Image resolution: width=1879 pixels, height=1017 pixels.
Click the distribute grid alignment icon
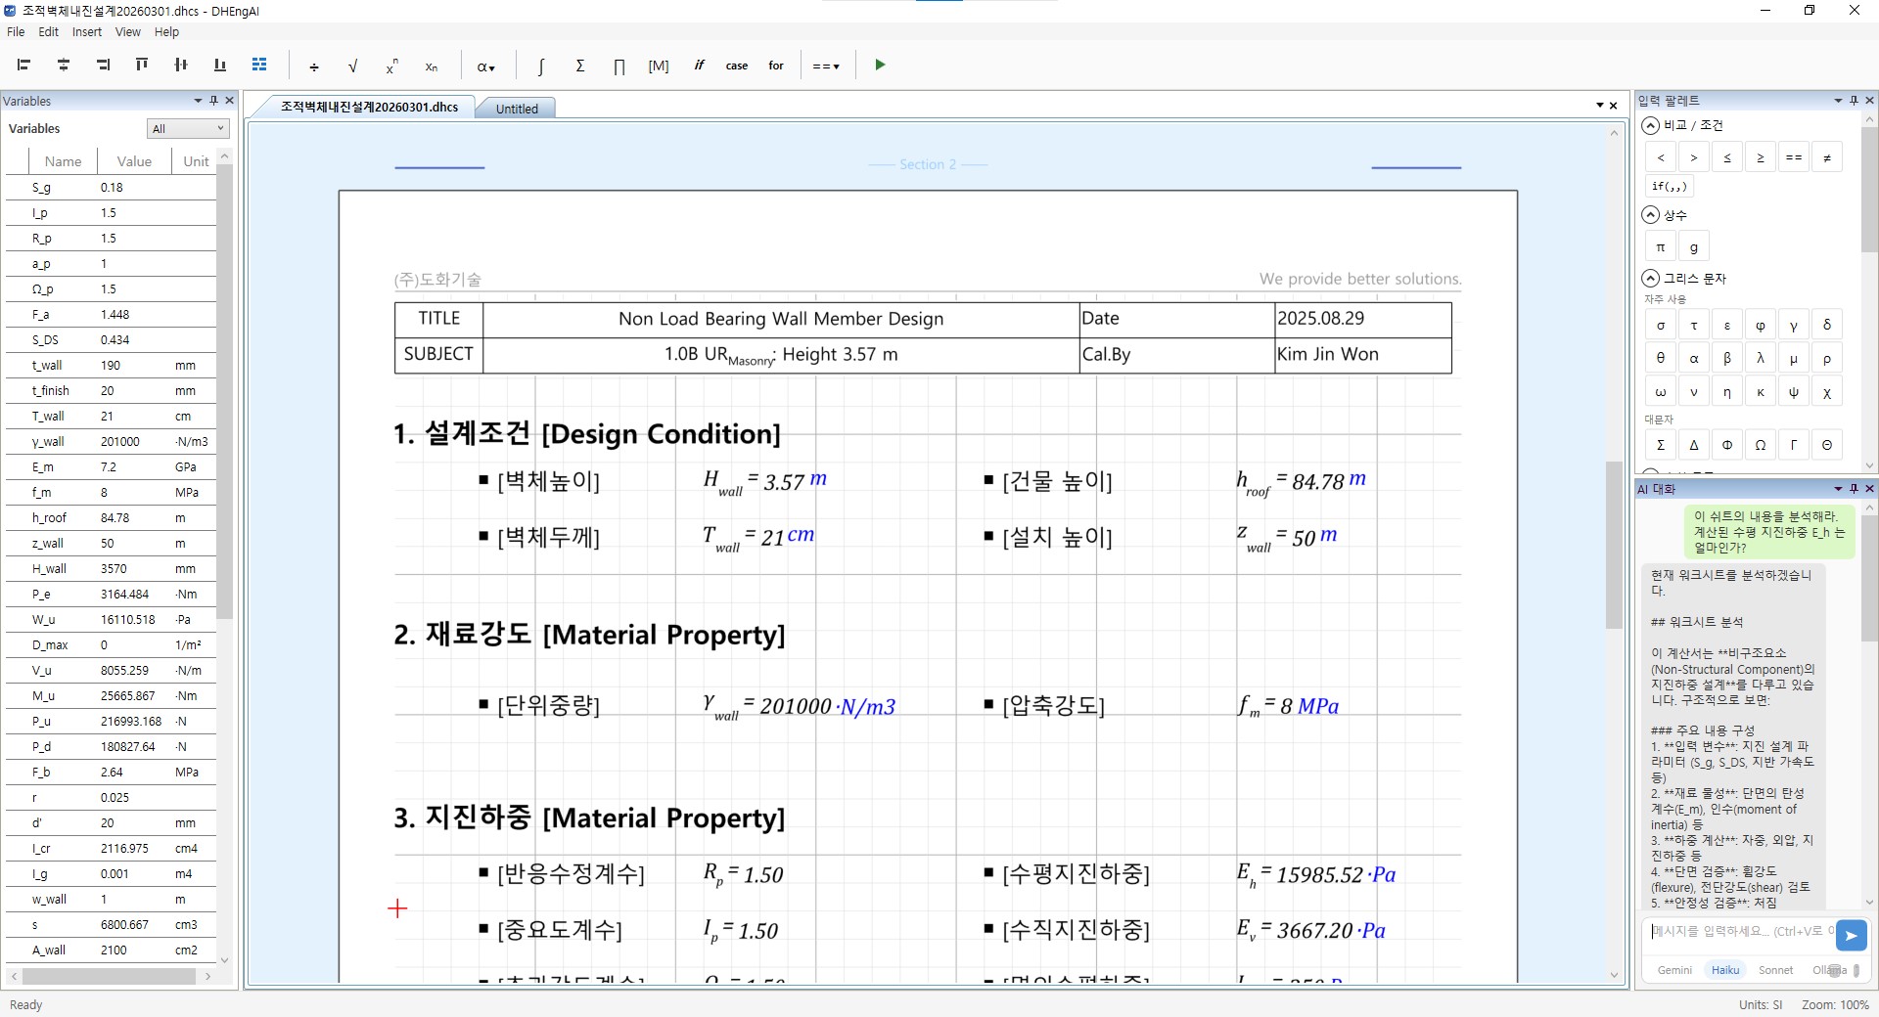[x=259, y=66]
